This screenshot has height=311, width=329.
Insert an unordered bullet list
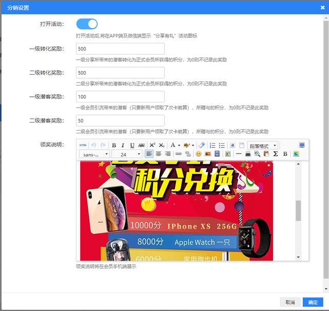tap(222, 145)
